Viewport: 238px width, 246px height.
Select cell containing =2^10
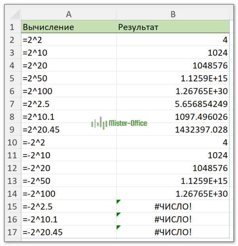point(69,53)
